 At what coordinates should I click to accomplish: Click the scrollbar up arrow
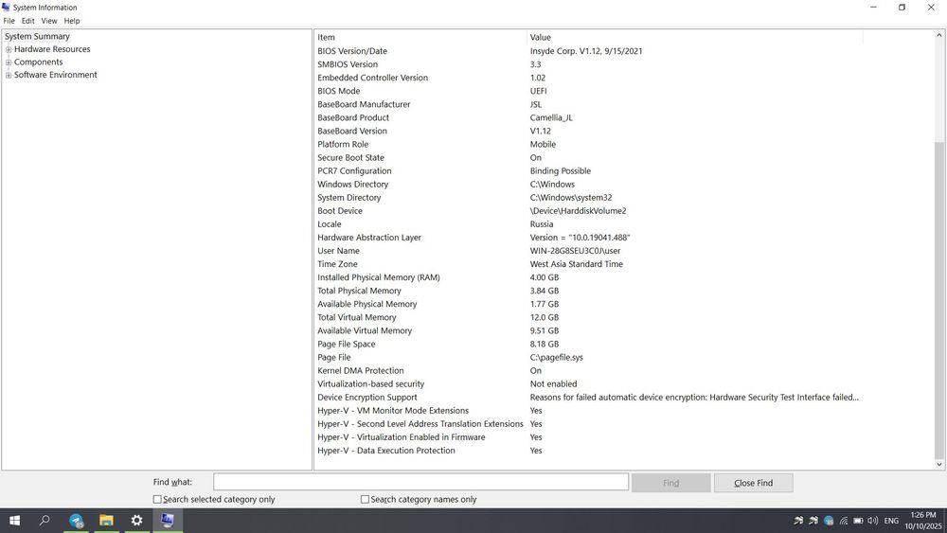(939, 36)
